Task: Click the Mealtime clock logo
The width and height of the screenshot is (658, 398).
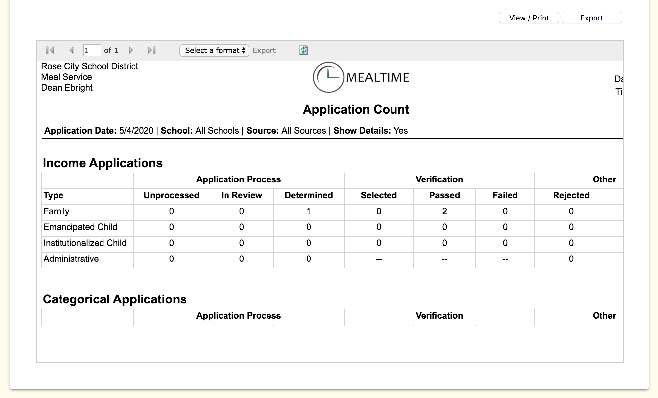Action: click(328, 77)
